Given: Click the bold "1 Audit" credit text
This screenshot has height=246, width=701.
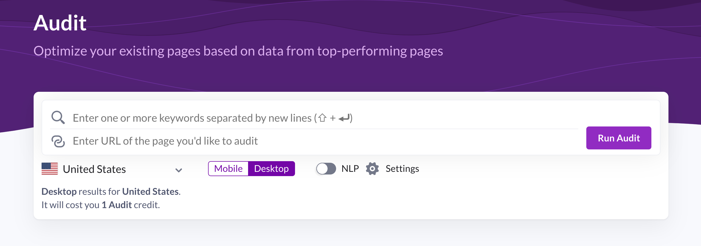Looking at the screenshot, I should tap(117, 205).
